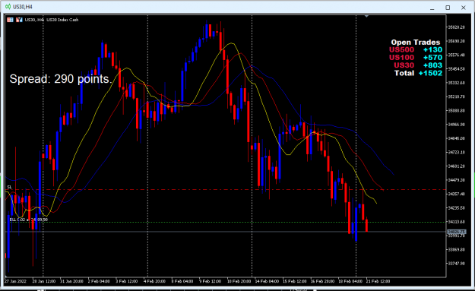Click the +803 profit value
The image size is (475, 291).
[432, 65]
